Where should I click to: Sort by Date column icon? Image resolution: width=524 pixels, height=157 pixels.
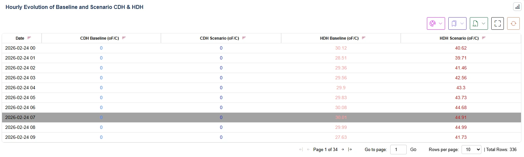click(29, 38)
